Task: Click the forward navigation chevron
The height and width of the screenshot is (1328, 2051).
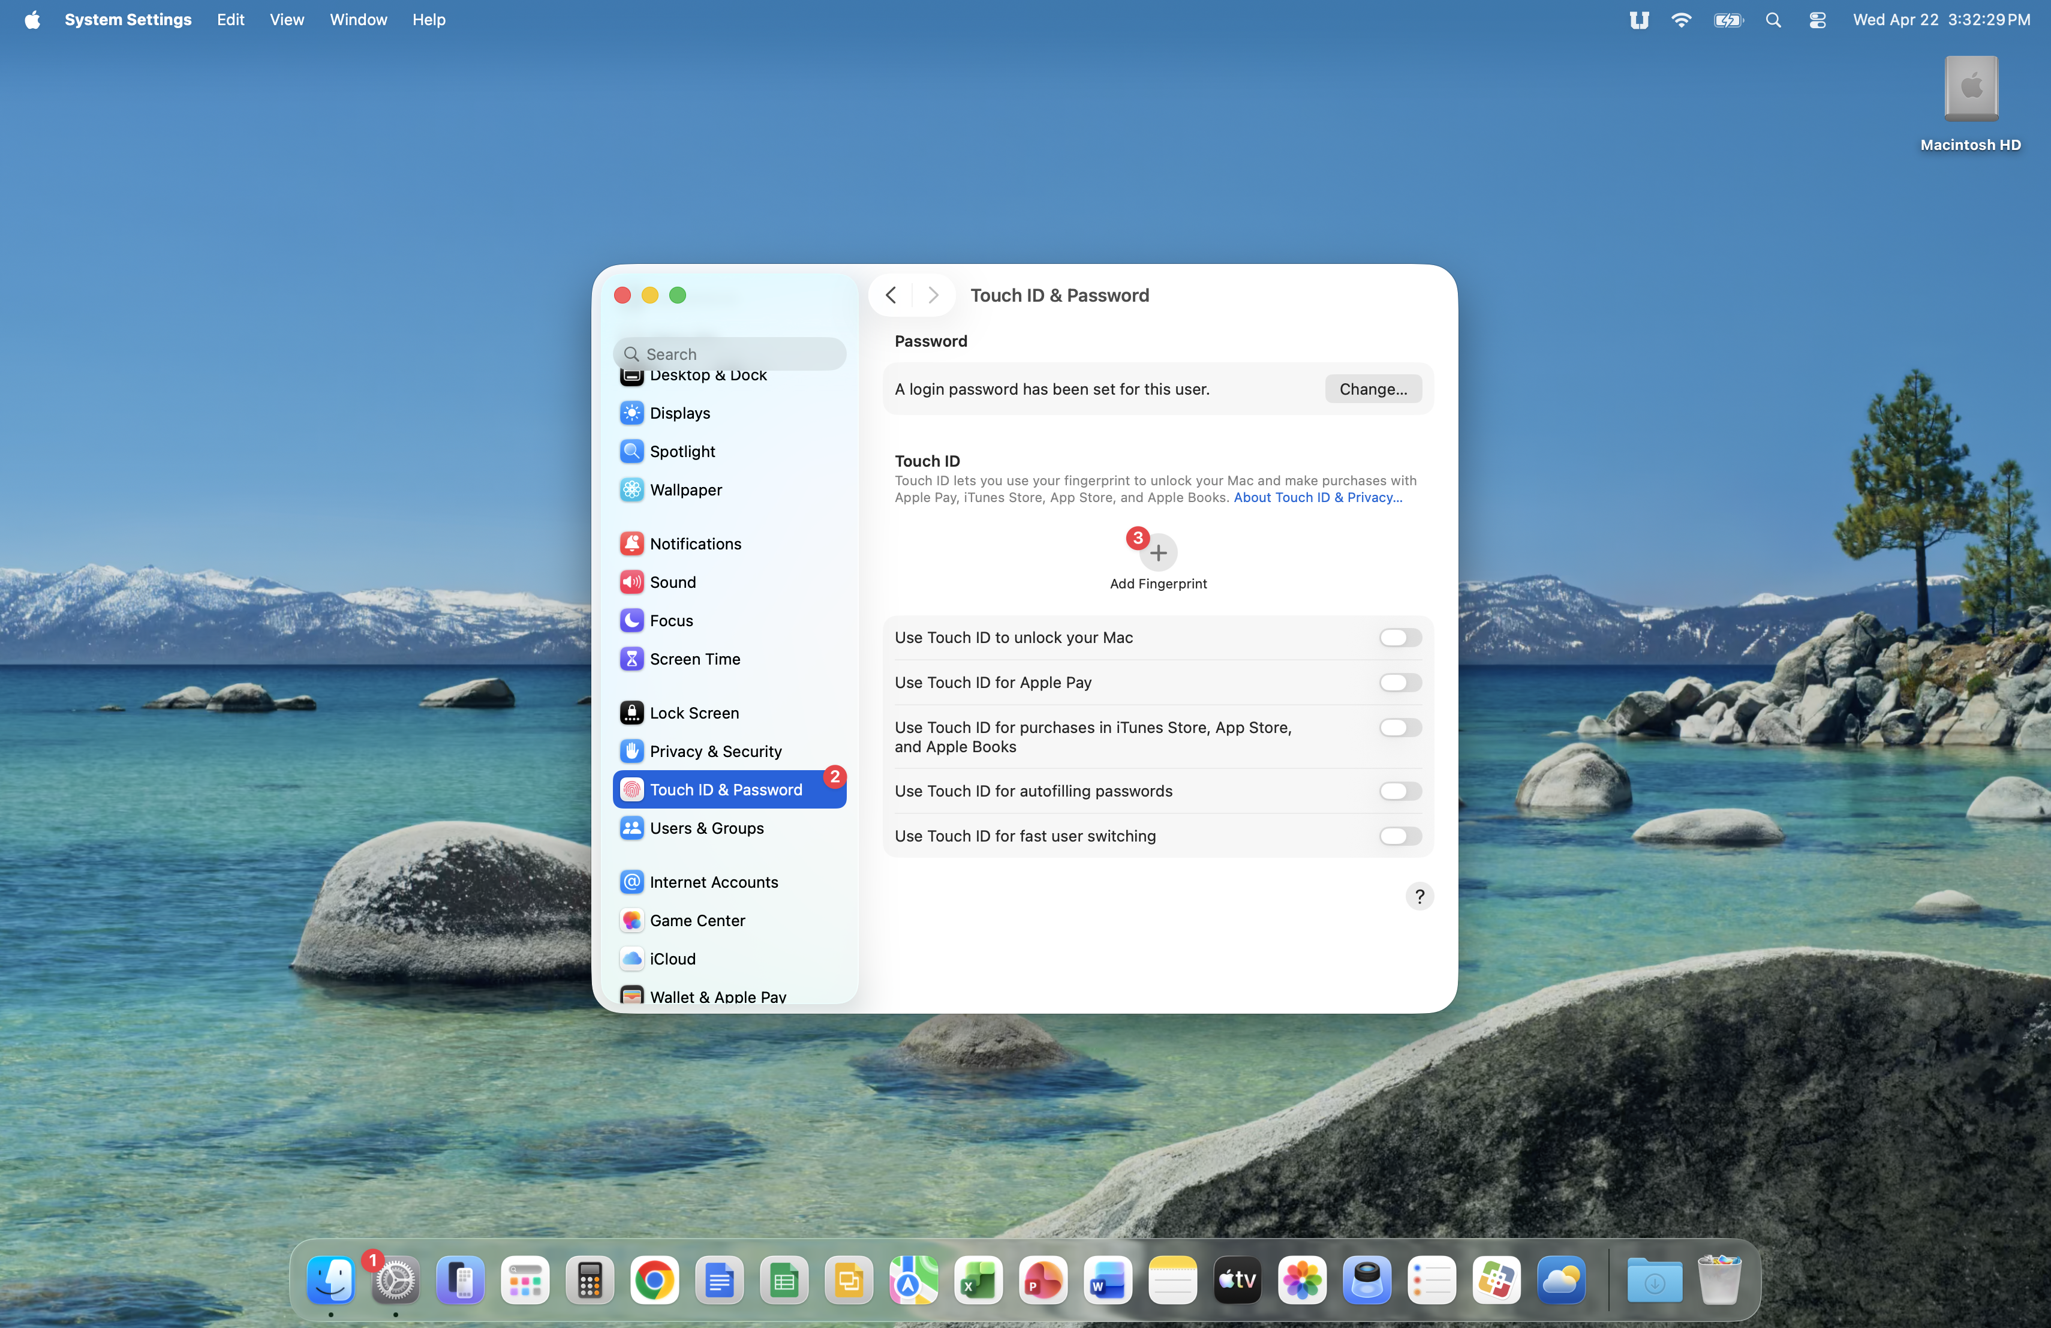Action: click(933, 296)
